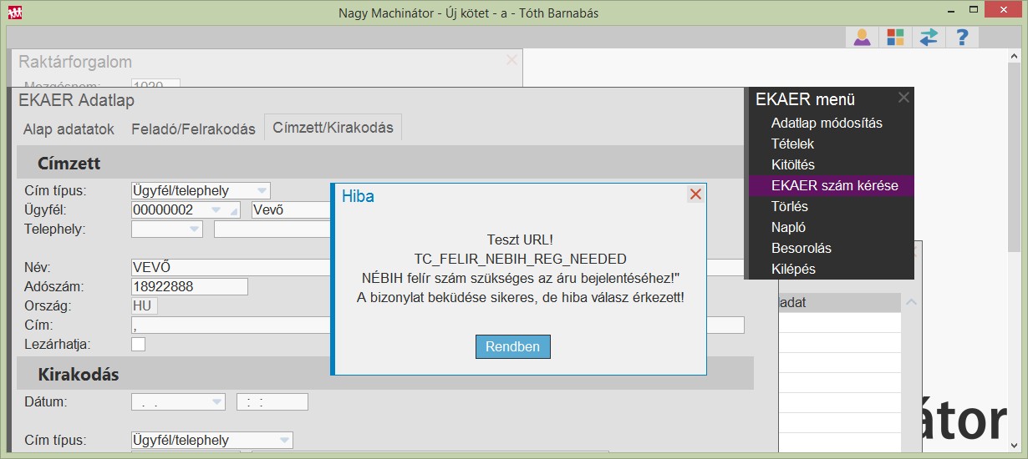
Task: Open Tételek in EKAER menu
Action: [792, 144]
